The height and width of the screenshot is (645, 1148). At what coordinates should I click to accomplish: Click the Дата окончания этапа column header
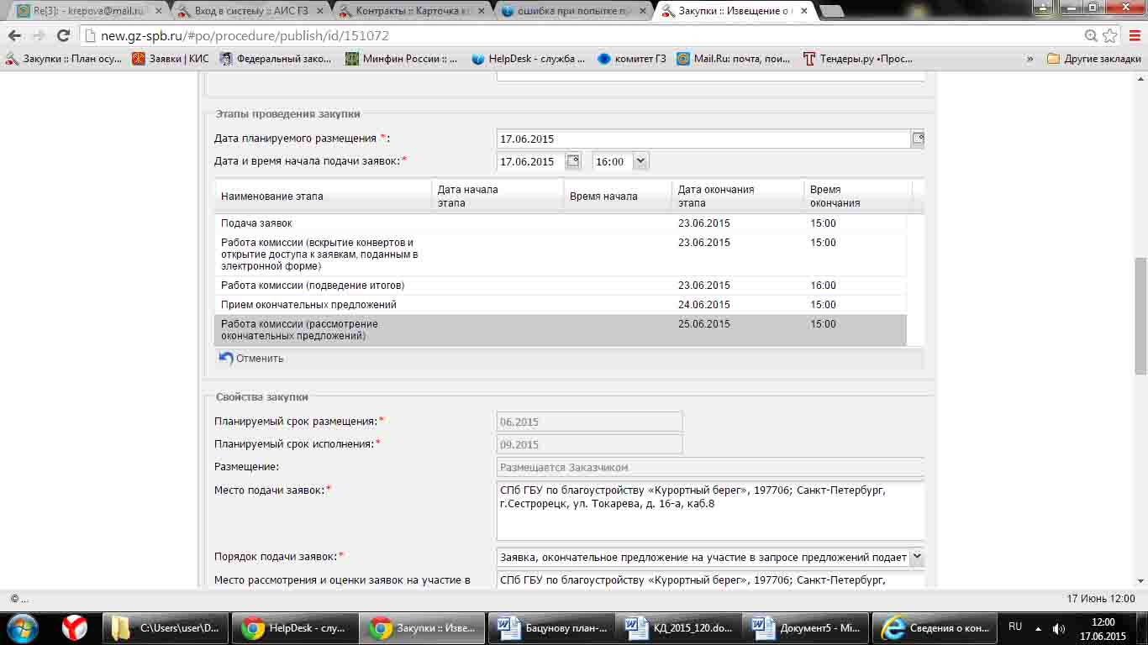tap(738, 196)
